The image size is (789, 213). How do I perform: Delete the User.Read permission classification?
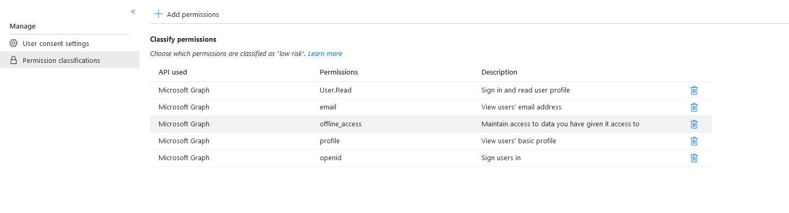694,90
